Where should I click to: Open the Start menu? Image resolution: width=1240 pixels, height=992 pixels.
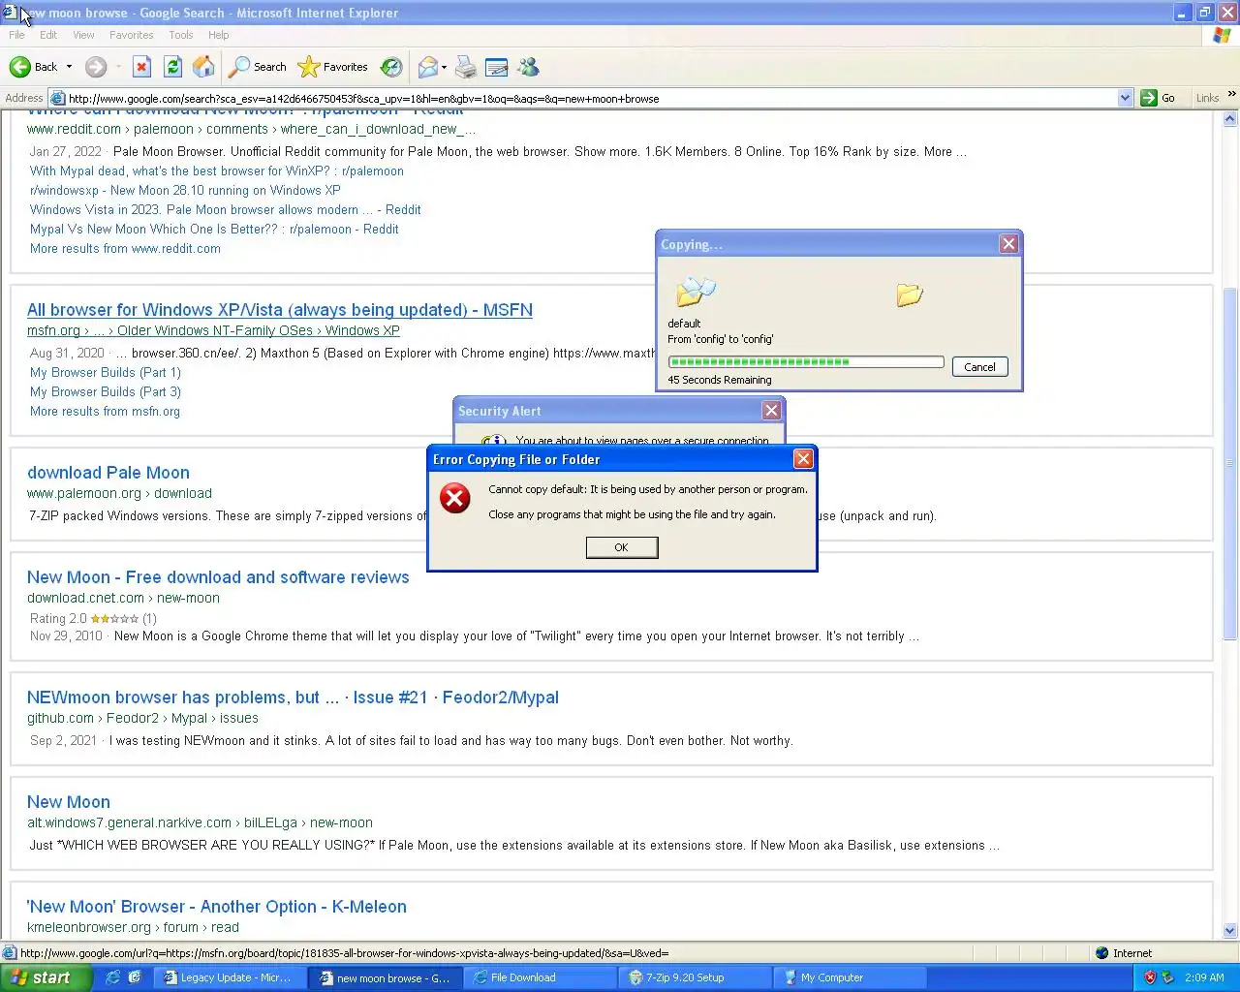pos(46,977)
